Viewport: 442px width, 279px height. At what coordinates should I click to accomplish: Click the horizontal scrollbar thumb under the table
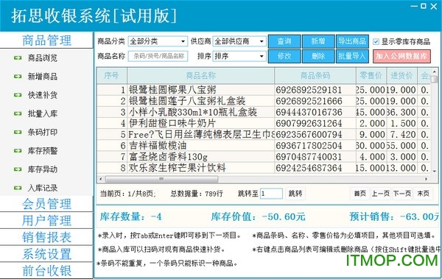(161, 179)
